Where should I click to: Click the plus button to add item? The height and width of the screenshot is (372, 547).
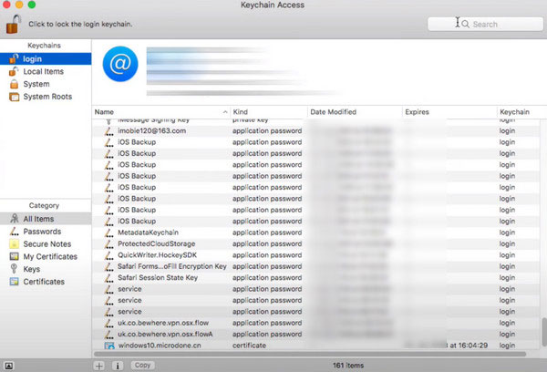[x=100, y=365]
